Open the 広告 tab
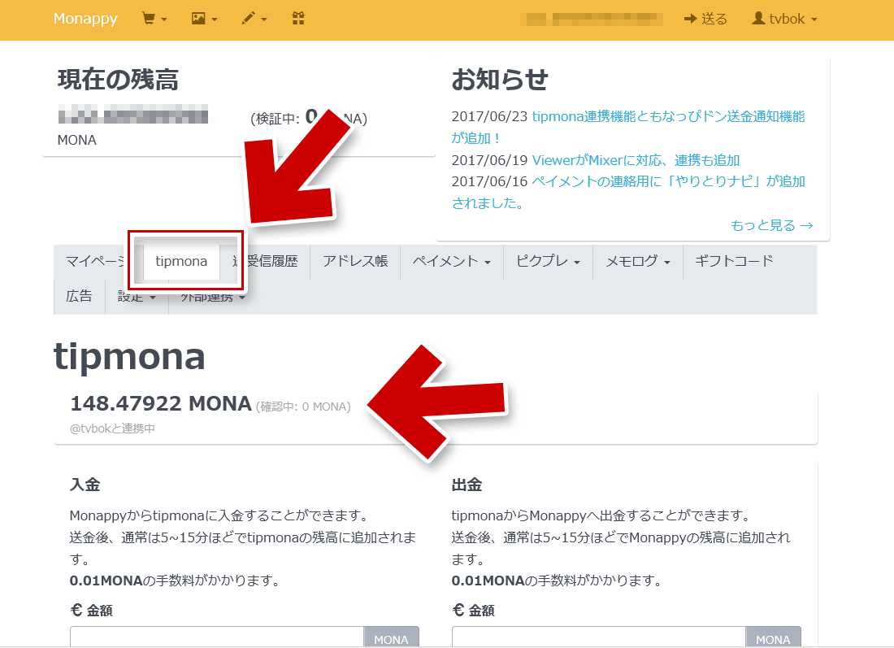The image size is (894, 648). click(80, 297)
